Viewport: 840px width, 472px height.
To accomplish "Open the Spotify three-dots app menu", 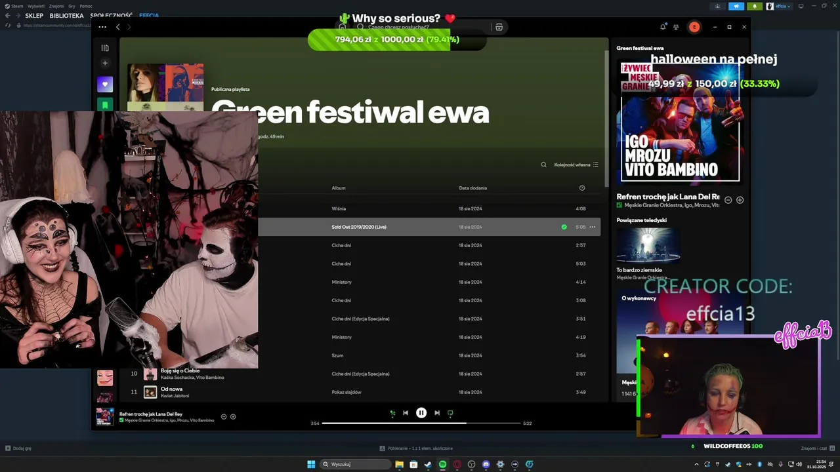I will [x=102, y=27].
